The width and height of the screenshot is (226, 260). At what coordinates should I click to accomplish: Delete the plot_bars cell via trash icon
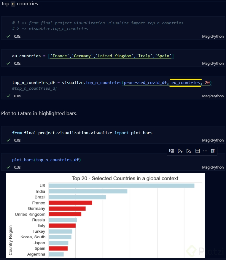(213, 151)
